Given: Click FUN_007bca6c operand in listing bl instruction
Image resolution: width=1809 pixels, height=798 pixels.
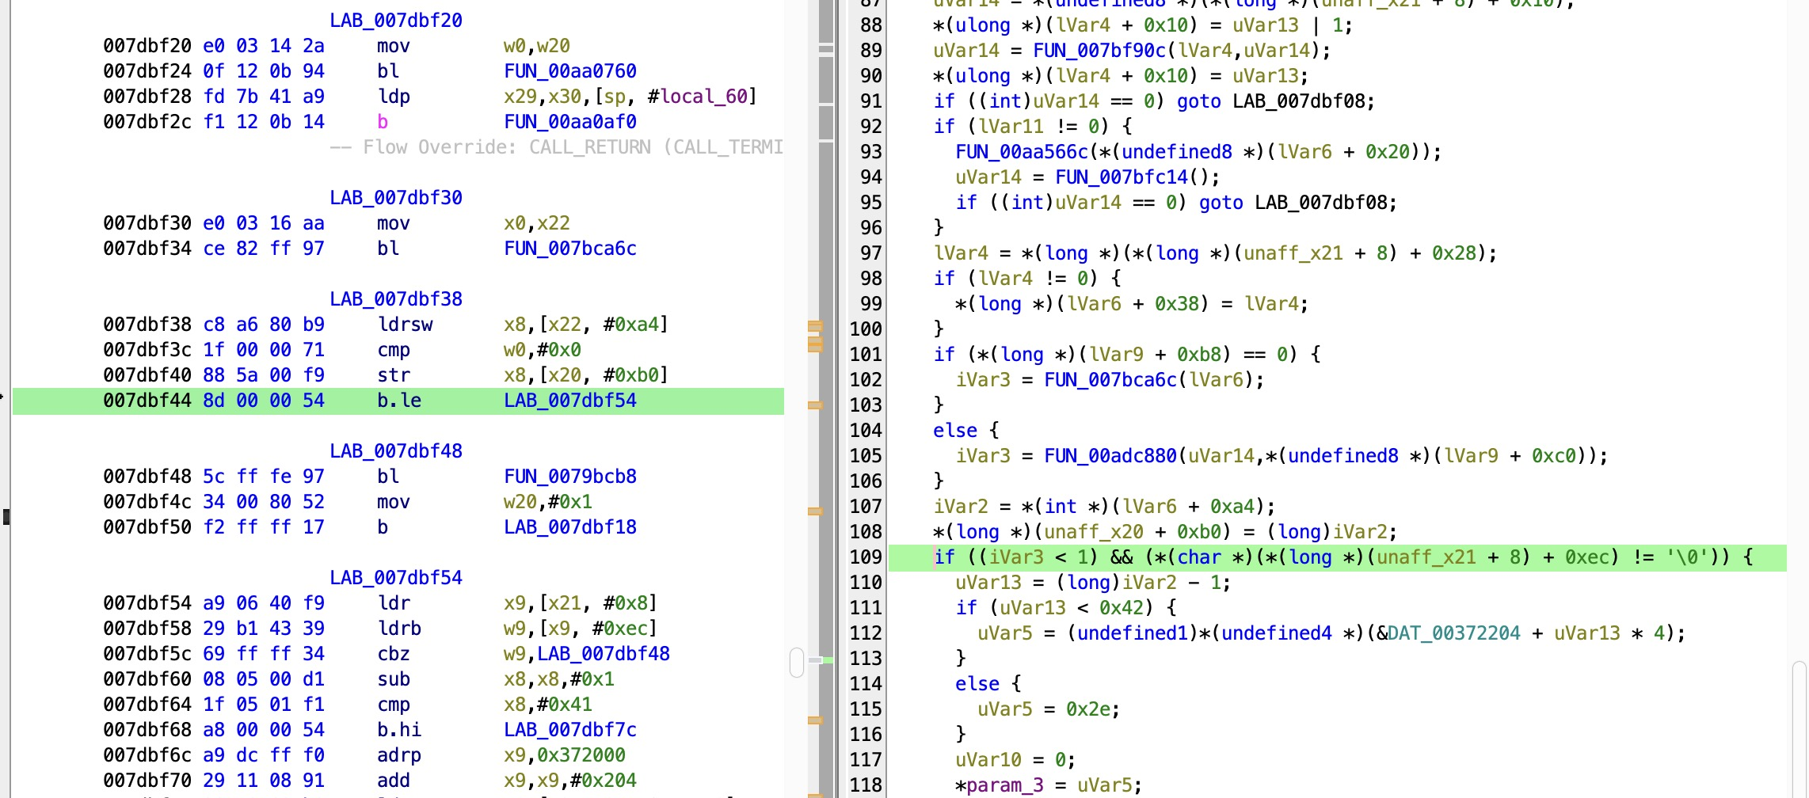Looking at the screenshot, I should pos(570,248).
